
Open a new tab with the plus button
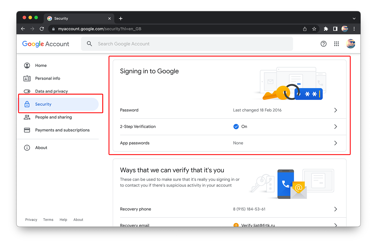(x=121, y=19)
